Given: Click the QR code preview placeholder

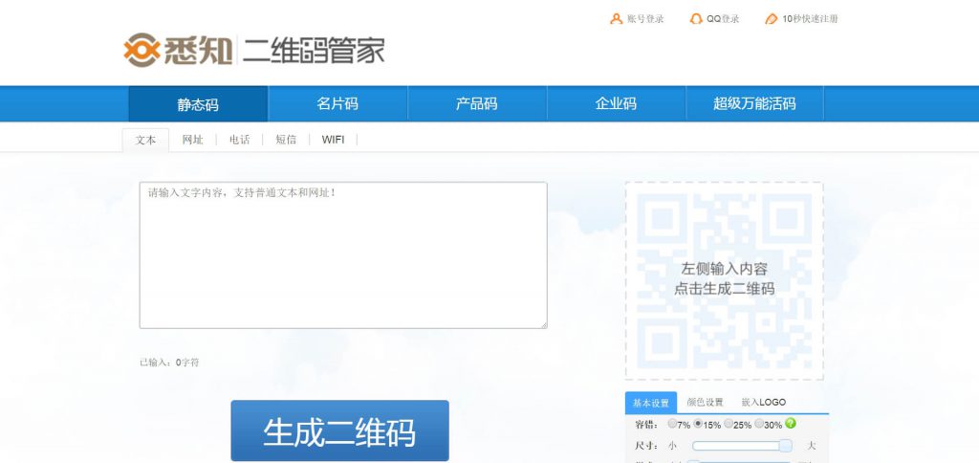Looking at the screenshot, I should pyautogui.click(x=725, y=280).
